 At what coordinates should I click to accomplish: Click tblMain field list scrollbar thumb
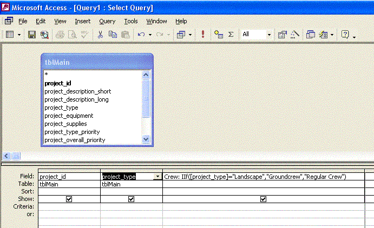pos(146,98)
